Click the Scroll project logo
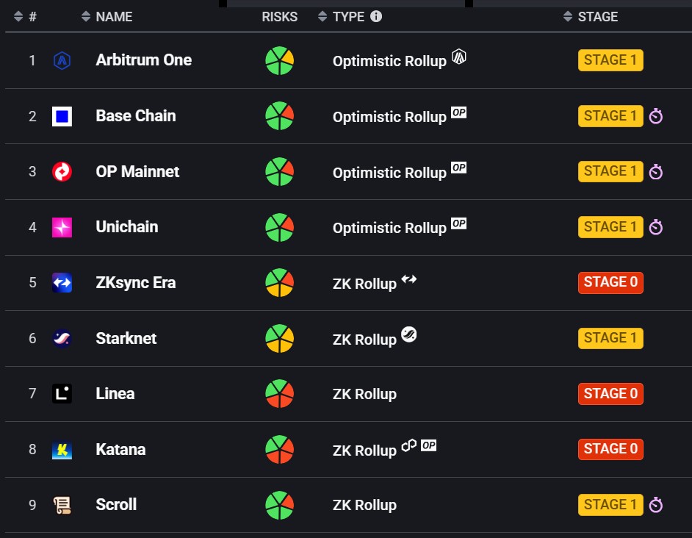 pyautogui.click(x=62, y=505)
